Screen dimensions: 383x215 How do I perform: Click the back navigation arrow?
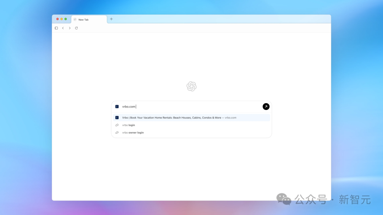coord(63,28)
